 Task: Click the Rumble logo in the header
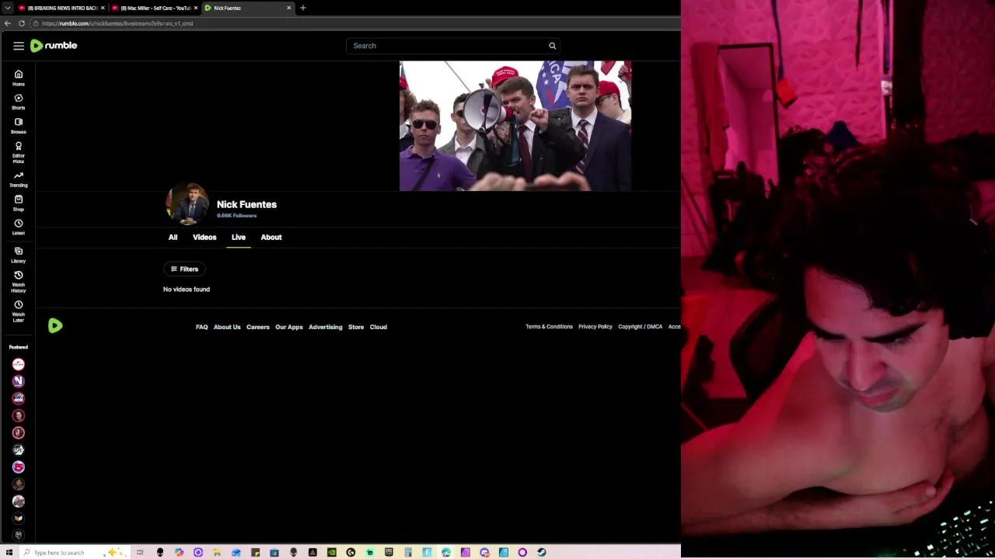point(54,46)
